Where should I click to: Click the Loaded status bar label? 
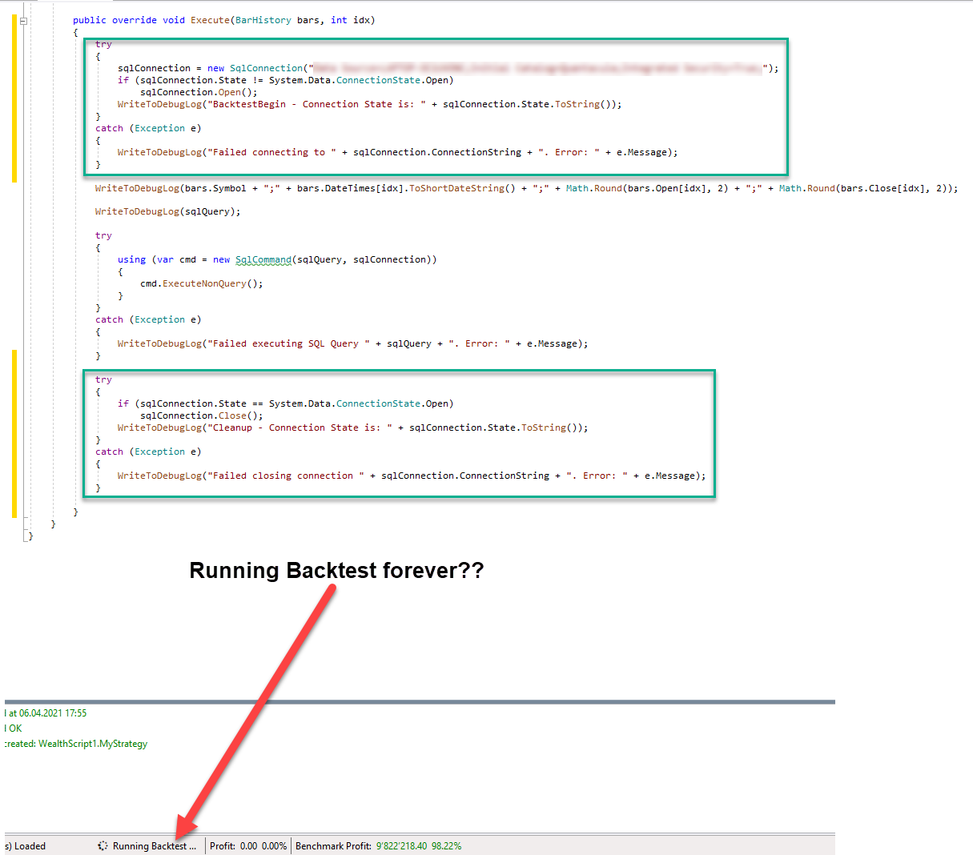[30, 845]
